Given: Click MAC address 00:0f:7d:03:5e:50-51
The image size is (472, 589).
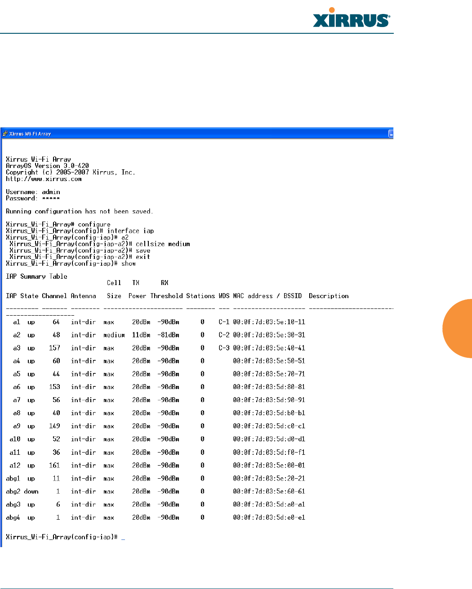Looking at the screenshot, I should [x=269, y=361].
